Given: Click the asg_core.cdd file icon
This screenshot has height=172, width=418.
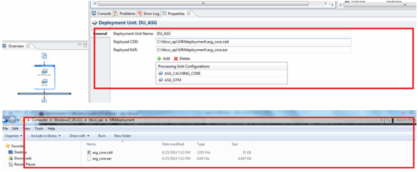Looking at the screenshot, I should (x=89, y=152).
